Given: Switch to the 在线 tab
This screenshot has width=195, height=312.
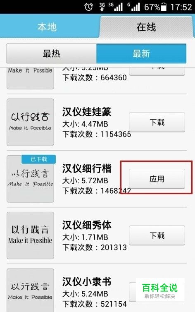Looking at the screenshot, I should click(146, 27).
